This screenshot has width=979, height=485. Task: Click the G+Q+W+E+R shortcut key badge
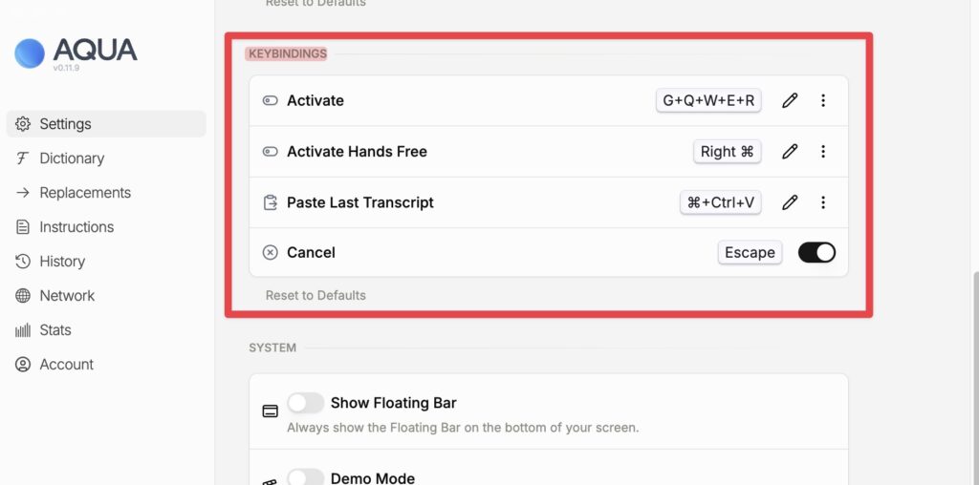[x=708, y=100]
